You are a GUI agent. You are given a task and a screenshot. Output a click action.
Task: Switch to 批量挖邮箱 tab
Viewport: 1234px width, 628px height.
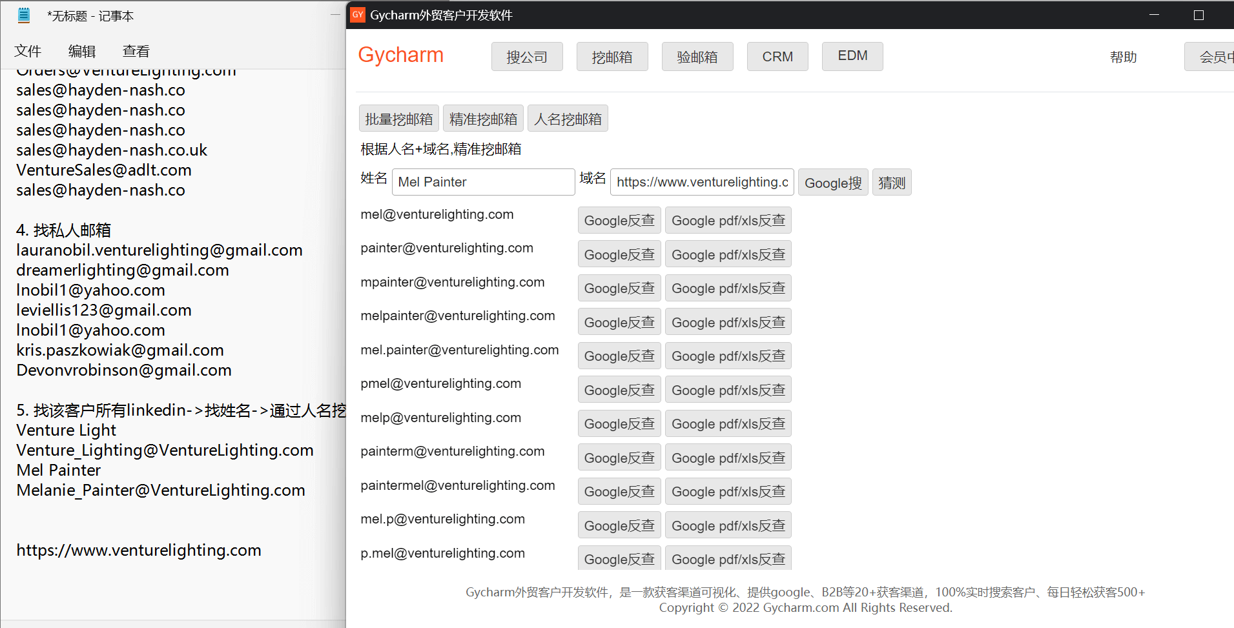(x=399, y=119)
